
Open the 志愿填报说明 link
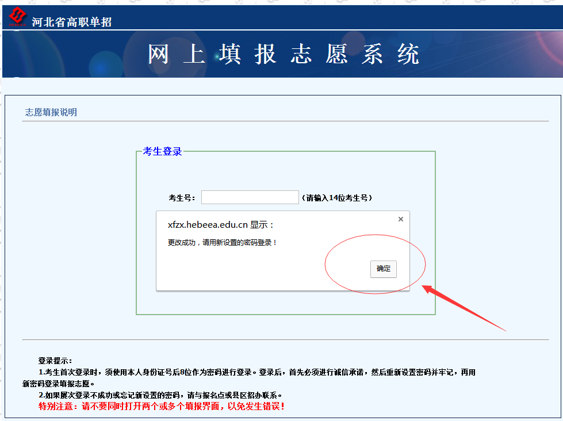[x=51, y=112]
